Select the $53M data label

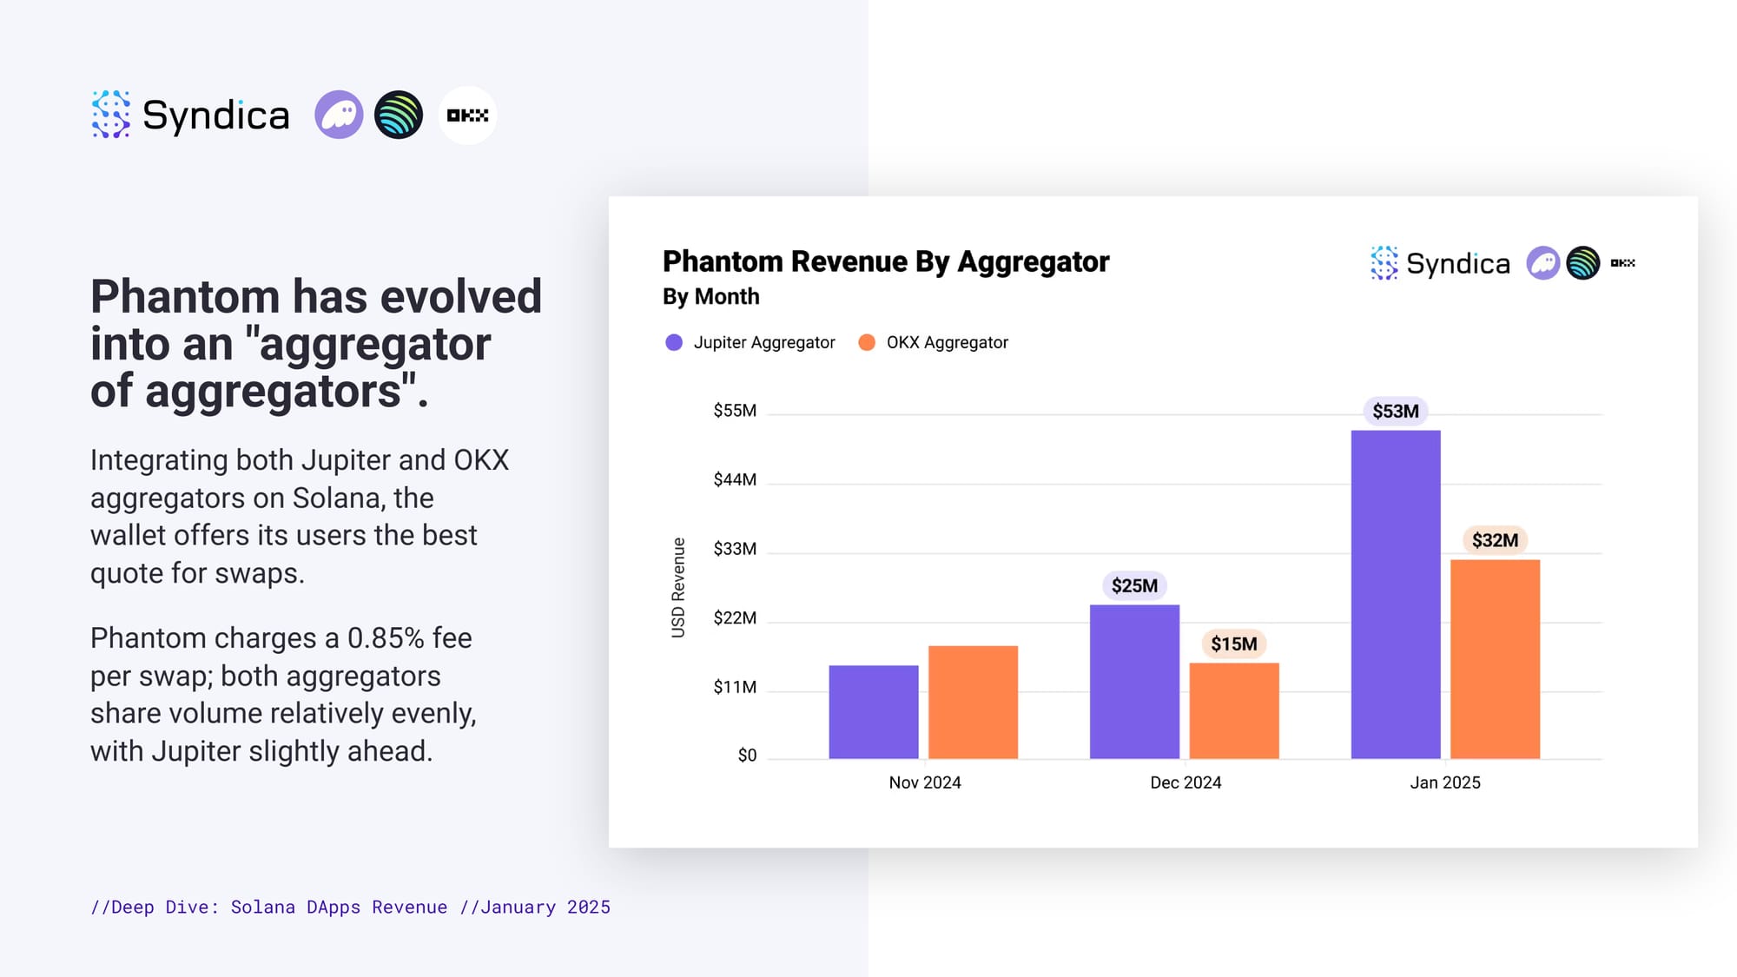tap(1395, 411)
